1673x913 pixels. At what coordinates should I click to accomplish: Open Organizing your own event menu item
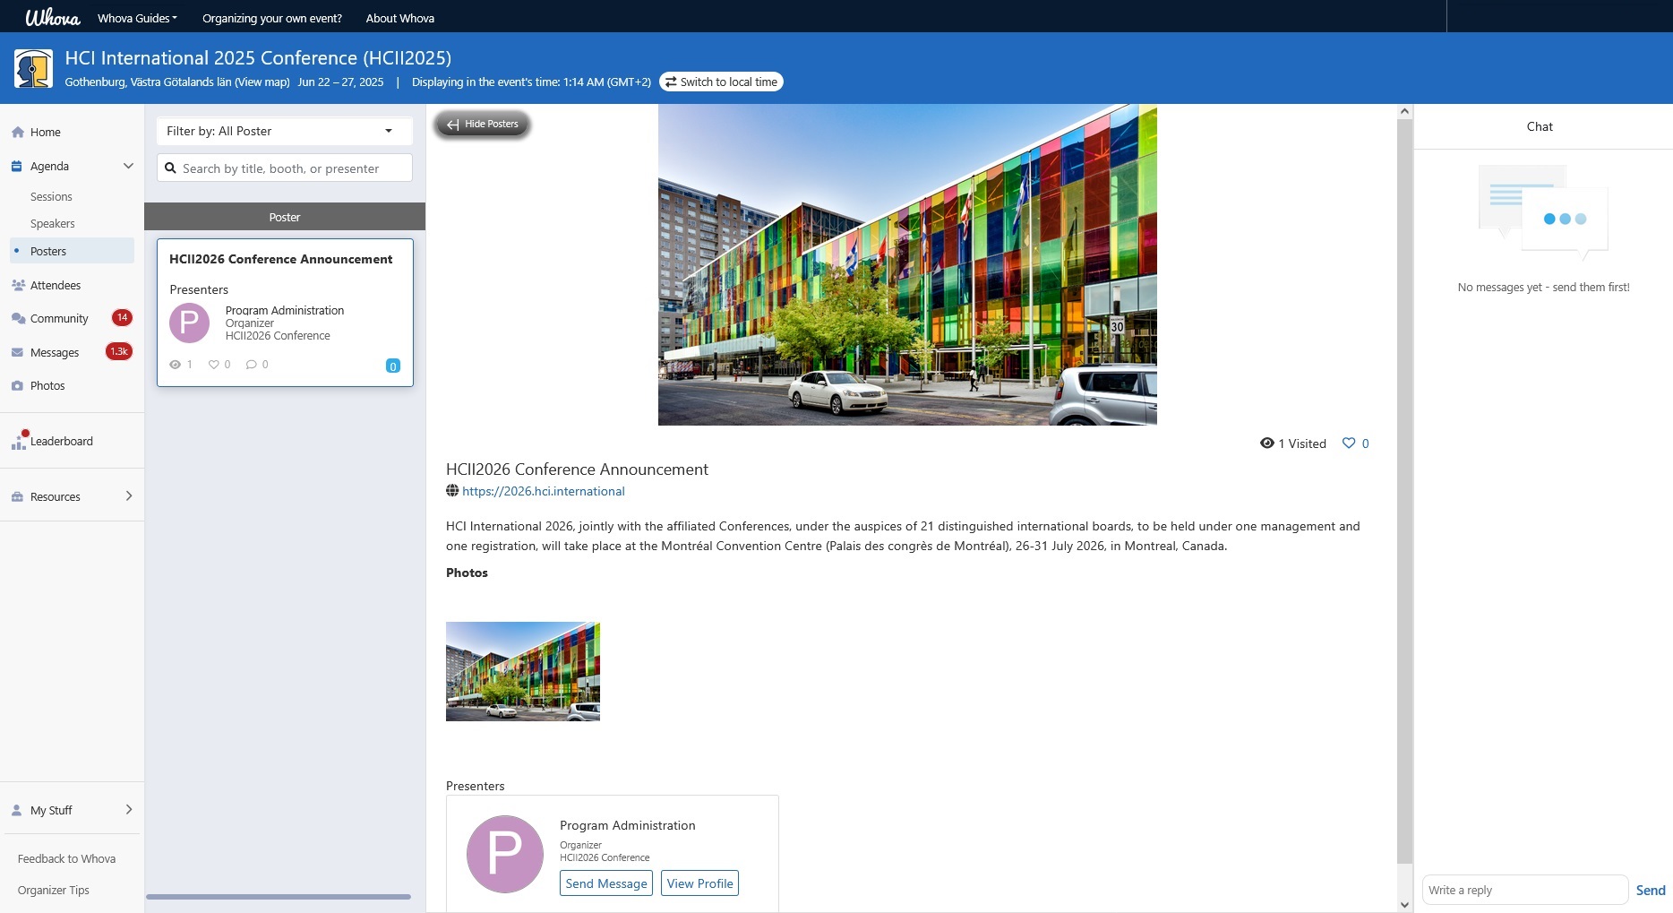click(x=272, y=18)
